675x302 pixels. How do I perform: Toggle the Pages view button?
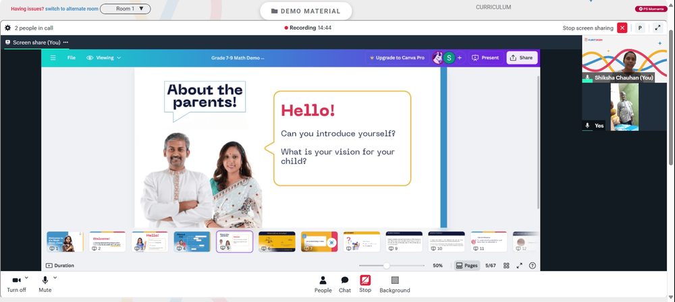tap(466, 266)
